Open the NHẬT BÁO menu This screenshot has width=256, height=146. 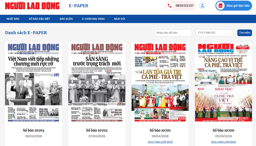coord(13,19)
